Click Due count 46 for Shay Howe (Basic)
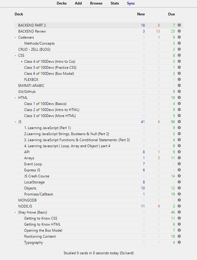 tap(173, 212)
